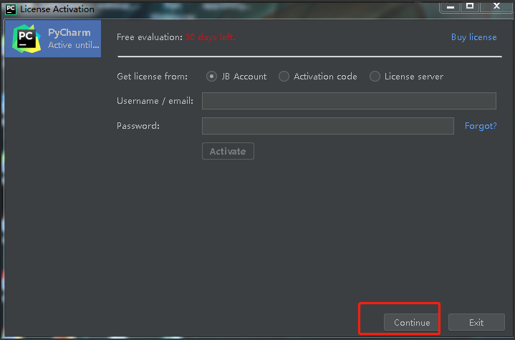Click the 'Username / email:' label
Image resolution: width=515 pixels, height=340 pixels.
pos(155,101)
